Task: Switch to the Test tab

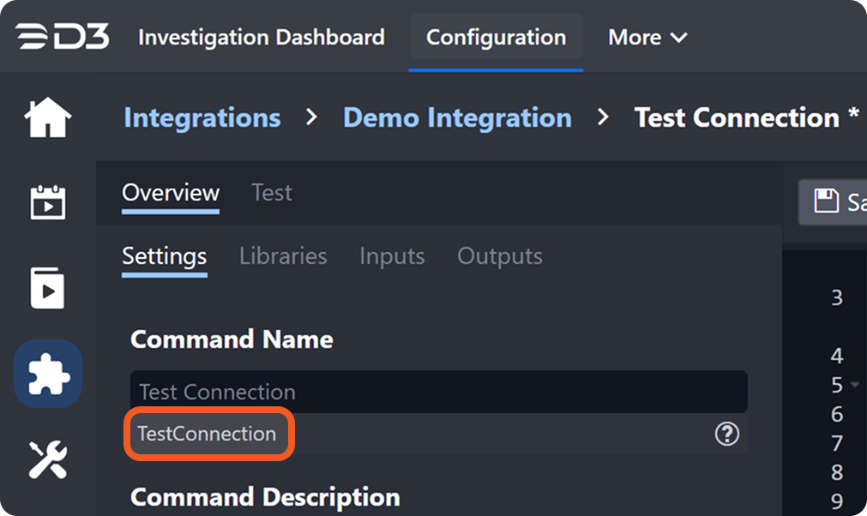Action: click(272, 193)
